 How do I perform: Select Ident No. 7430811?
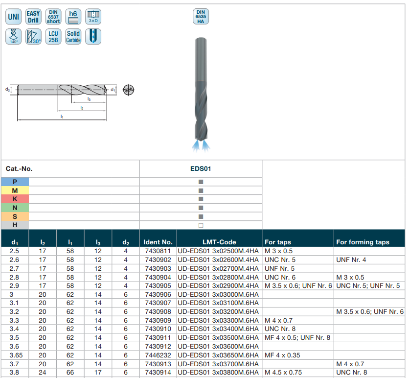[158, 251]
